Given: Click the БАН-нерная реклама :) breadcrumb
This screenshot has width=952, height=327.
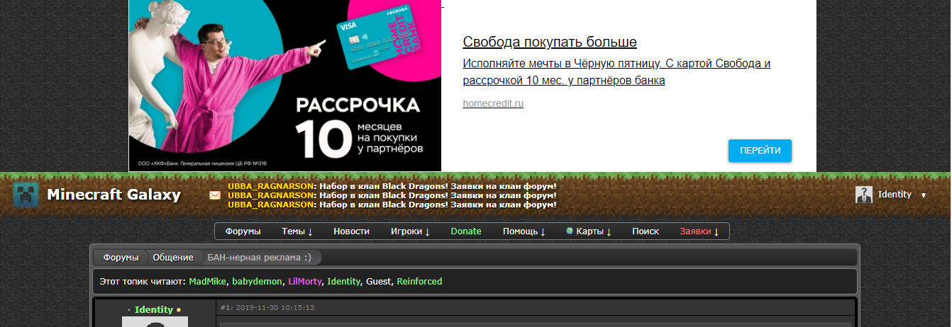Looking at the screenshot, I should [x=259, y=258].
